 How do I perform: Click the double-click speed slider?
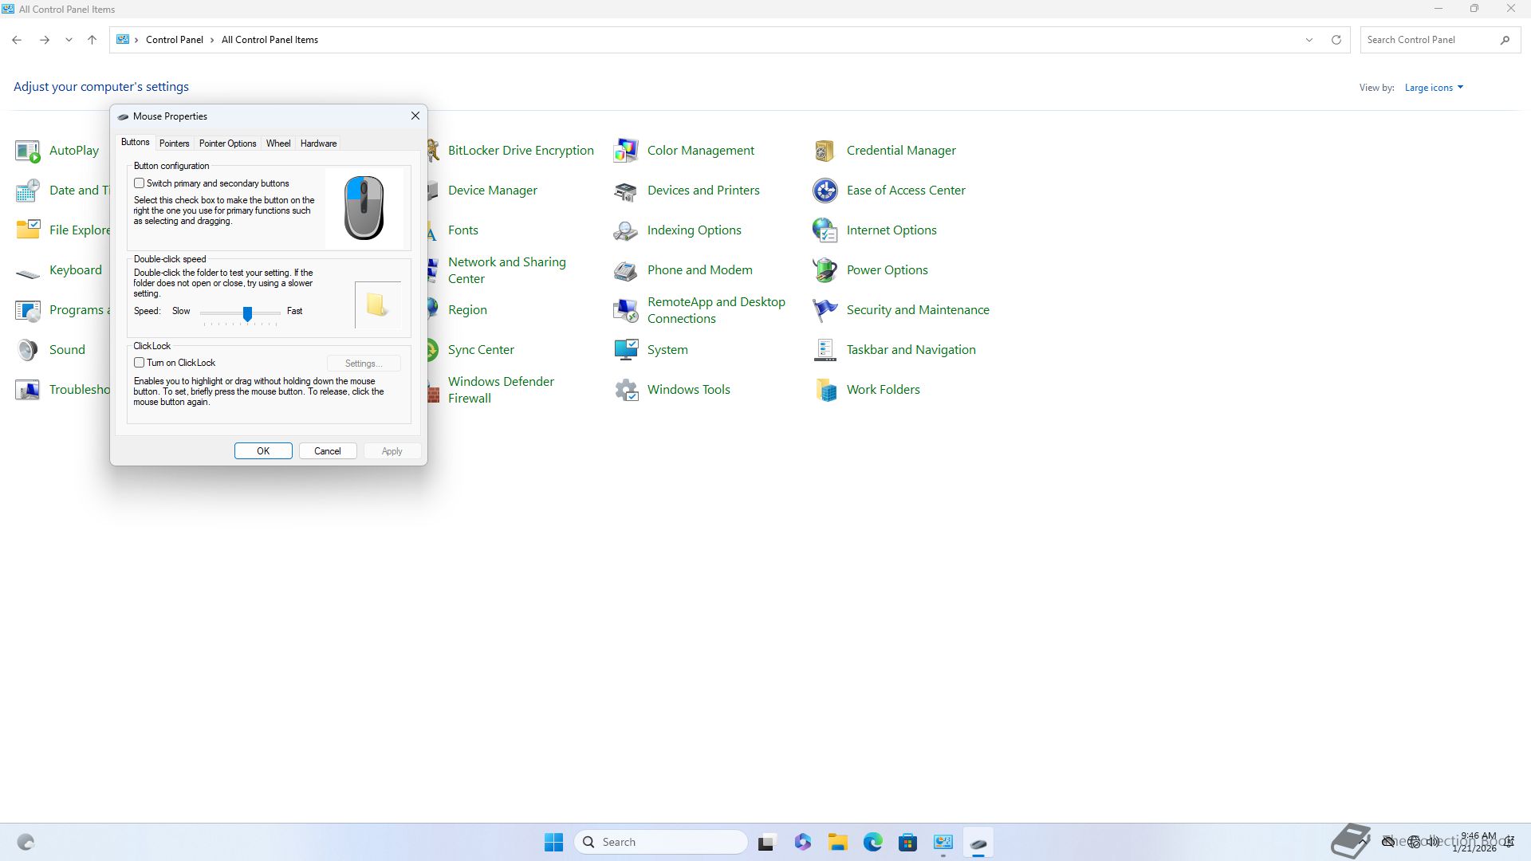[247, 313]
